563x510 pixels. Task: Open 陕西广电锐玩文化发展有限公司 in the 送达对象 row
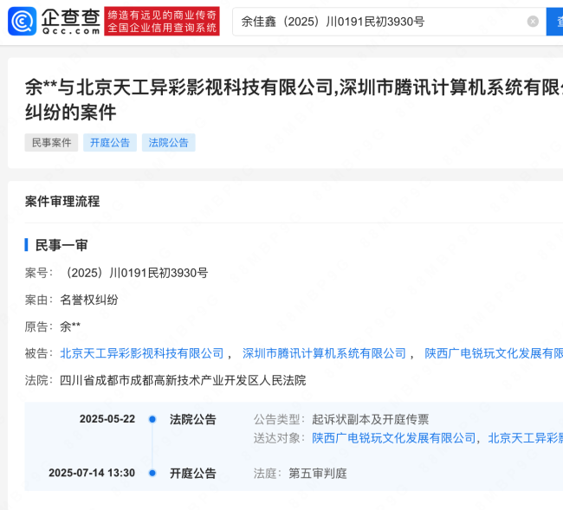394,438
